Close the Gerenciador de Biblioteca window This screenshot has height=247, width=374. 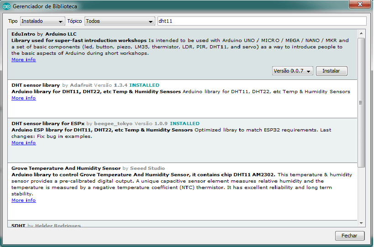pos(360,4)
